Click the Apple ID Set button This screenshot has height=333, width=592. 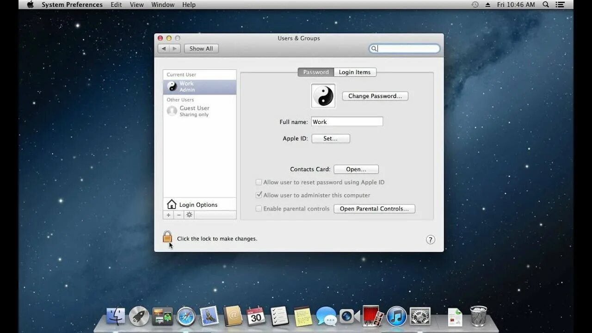[x=331, y=138]
